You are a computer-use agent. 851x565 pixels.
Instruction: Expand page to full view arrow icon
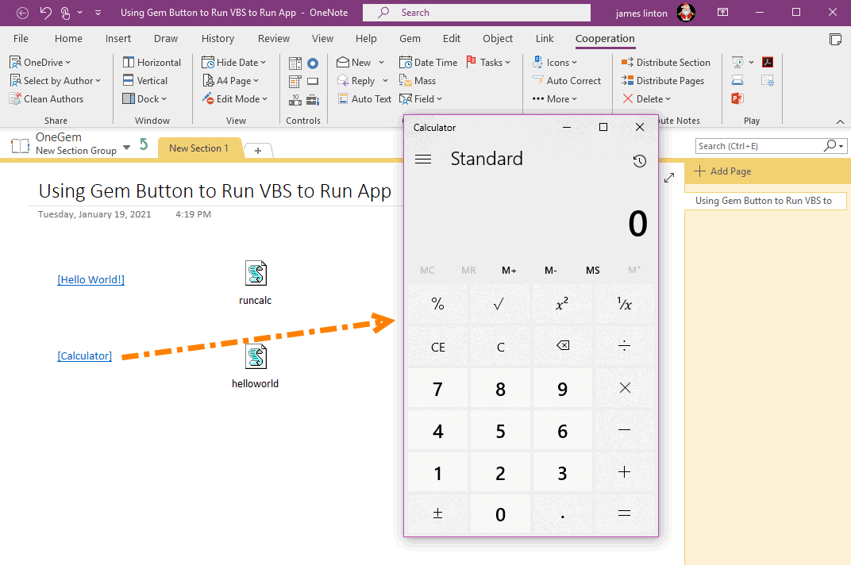[669, 178]
